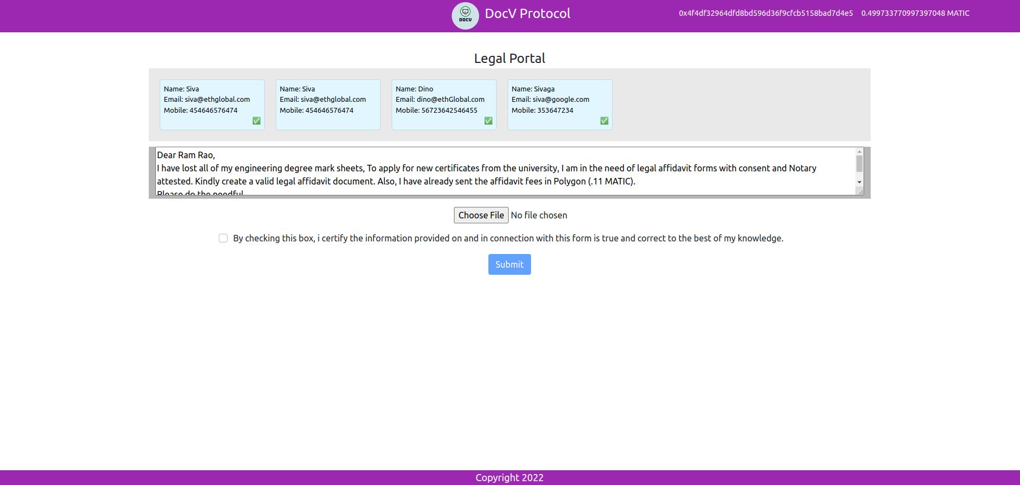Click the DocV round logo icon
1020x485 pixels.
click(465, 16)
